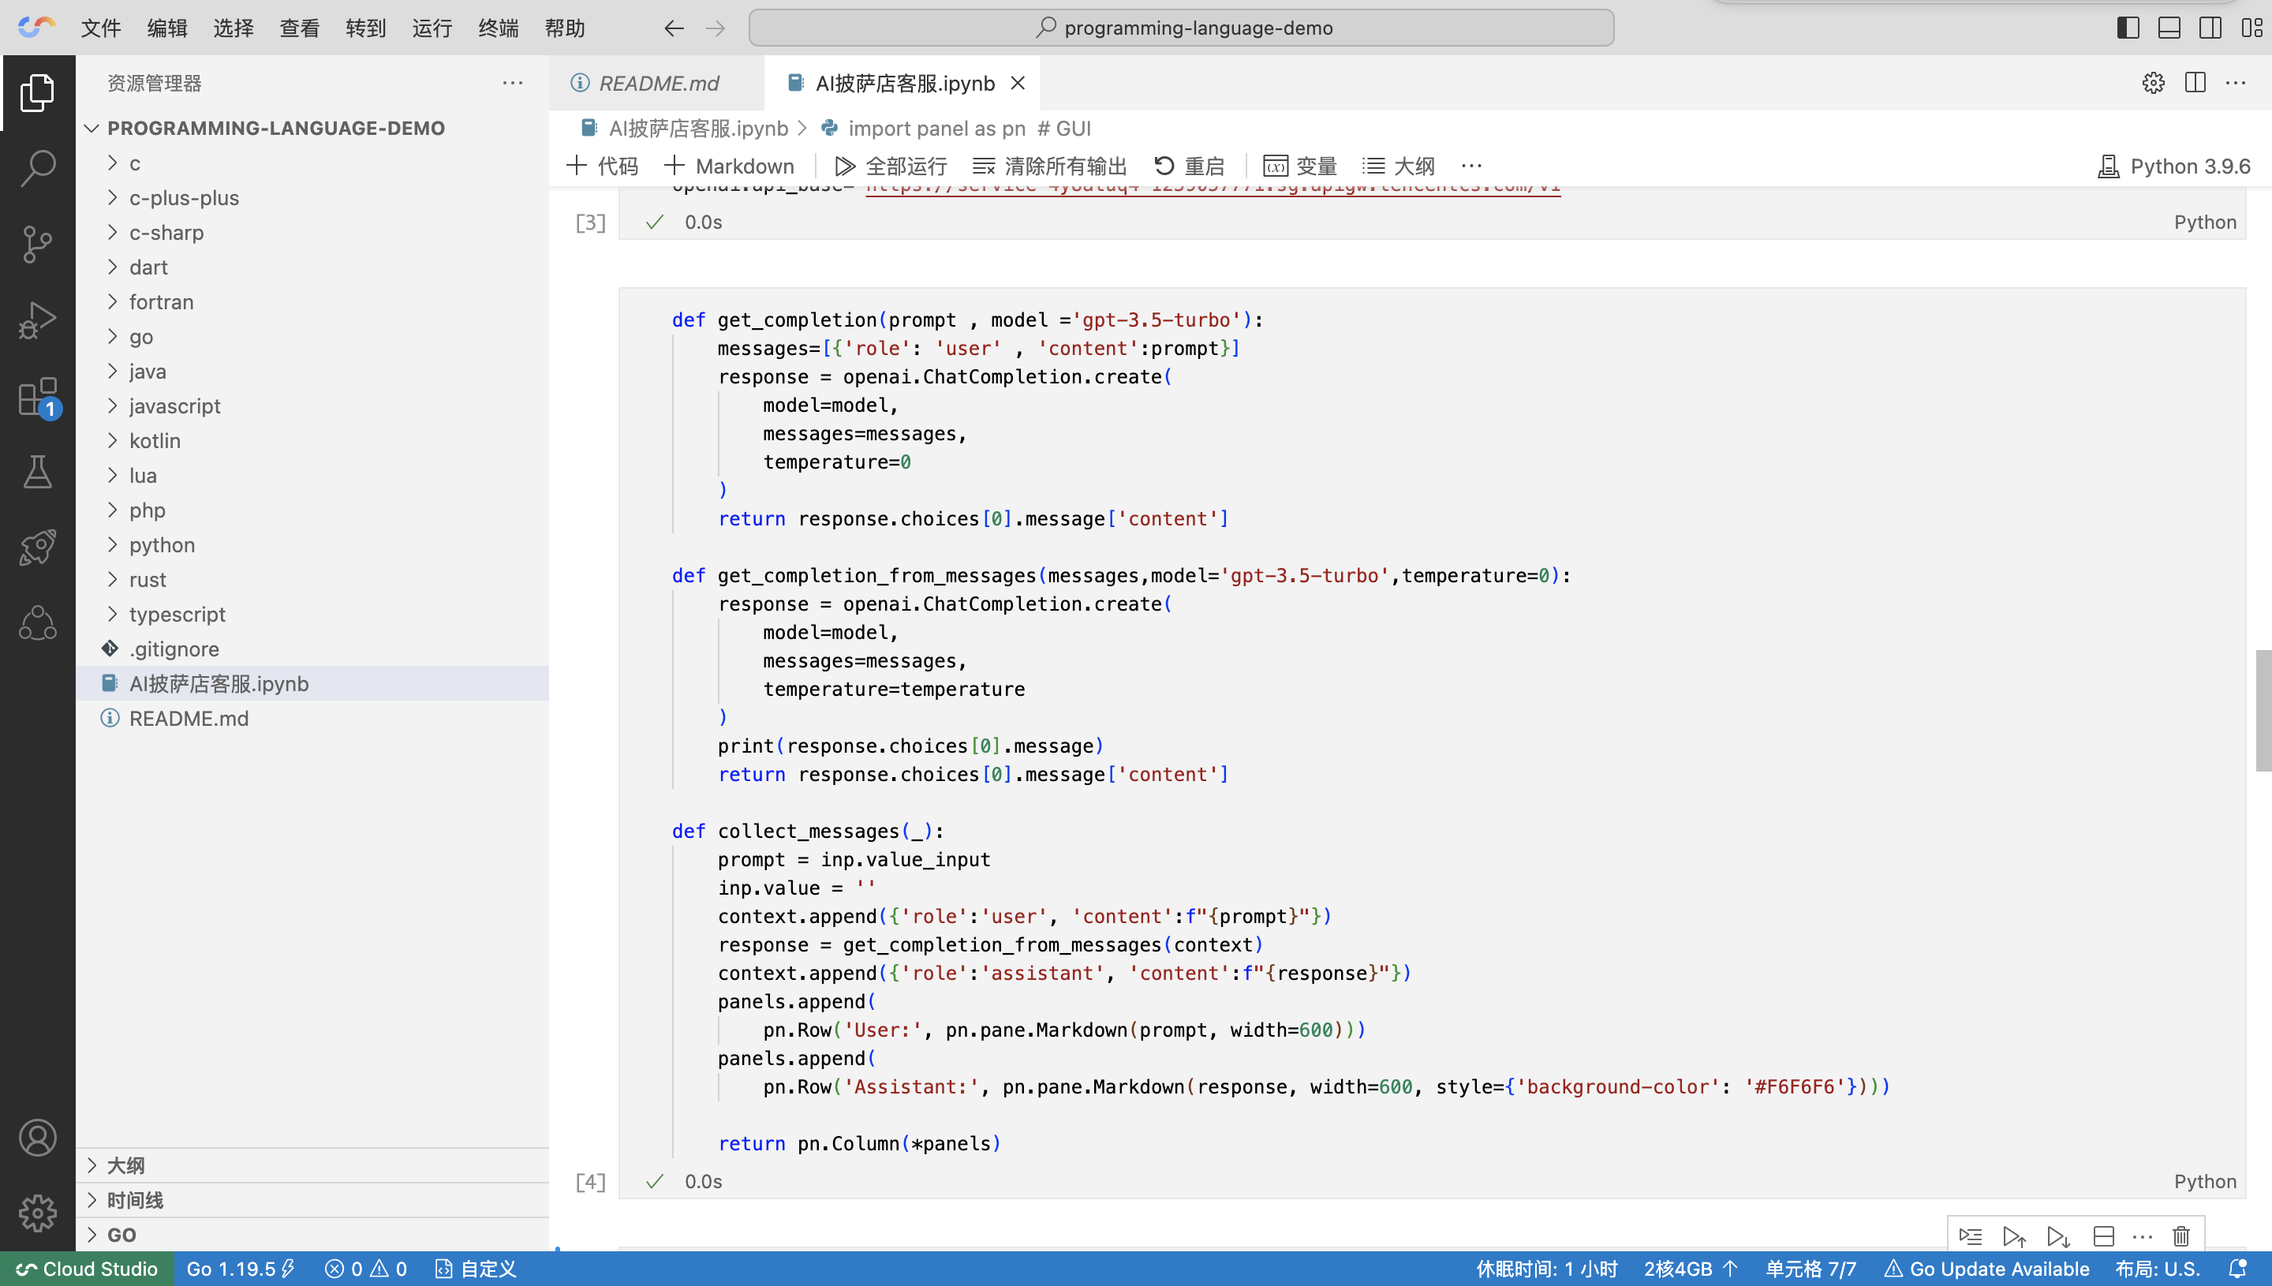Click the notebook vertical scrollbar thumb
The width and height of the screenshot is (2272, 1286).
click(2263, 710)
